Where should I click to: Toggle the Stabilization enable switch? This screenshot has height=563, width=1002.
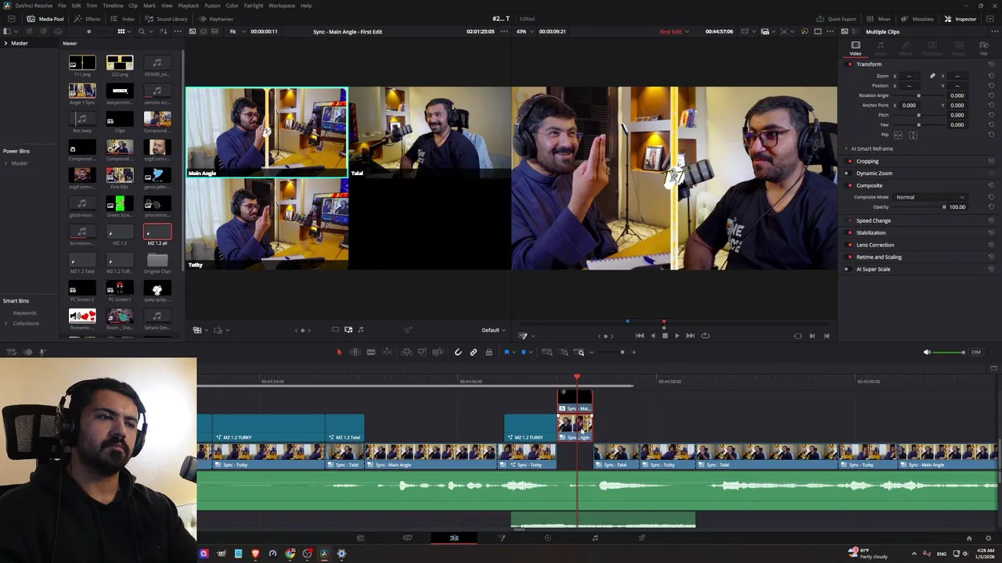850,233
